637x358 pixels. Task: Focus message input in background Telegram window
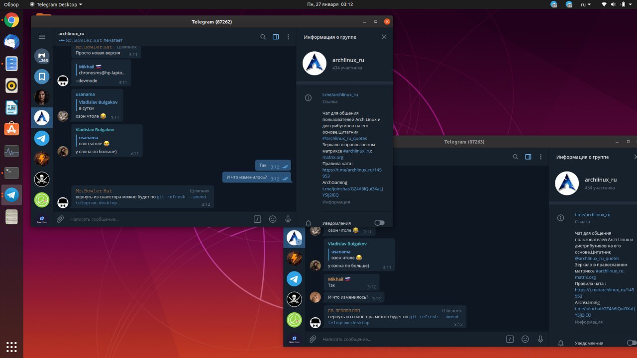click(412, 339)
